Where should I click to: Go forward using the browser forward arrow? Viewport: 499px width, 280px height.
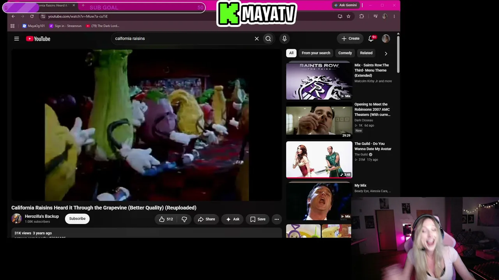(22, 16)
